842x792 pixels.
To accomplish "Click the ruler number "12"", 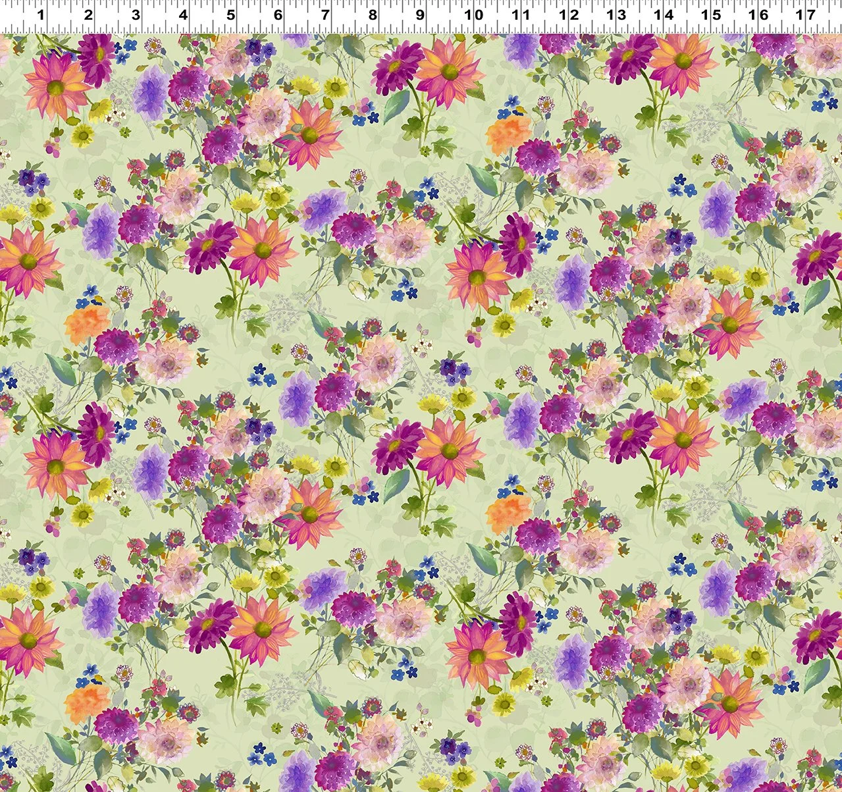I will coord(569,14).
